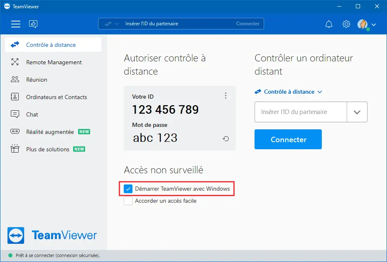Open Réalité augmentée section

coord(53,132)
